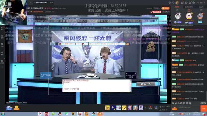Open the followed dropdown next to room number
Image resolution: width=207 pixels, height=116 pixels.
pyautogui.click(x=157, y=8)
